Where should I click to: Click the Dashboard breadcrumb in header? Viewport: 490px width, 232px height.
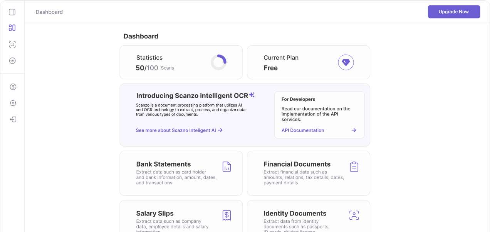pyautogui.click(x=49, y=12)
